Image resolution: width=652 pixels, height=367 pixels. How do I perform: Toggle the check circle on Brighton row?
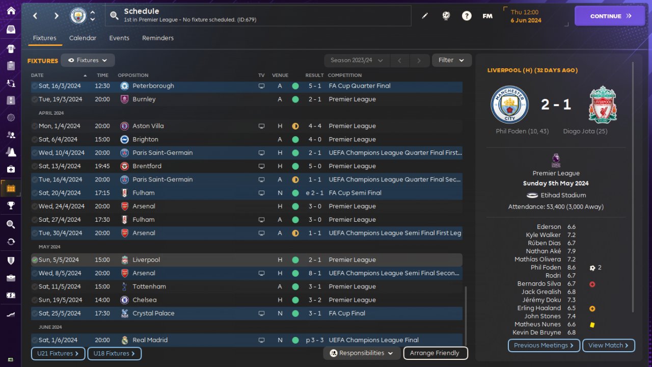pos(34,139)
